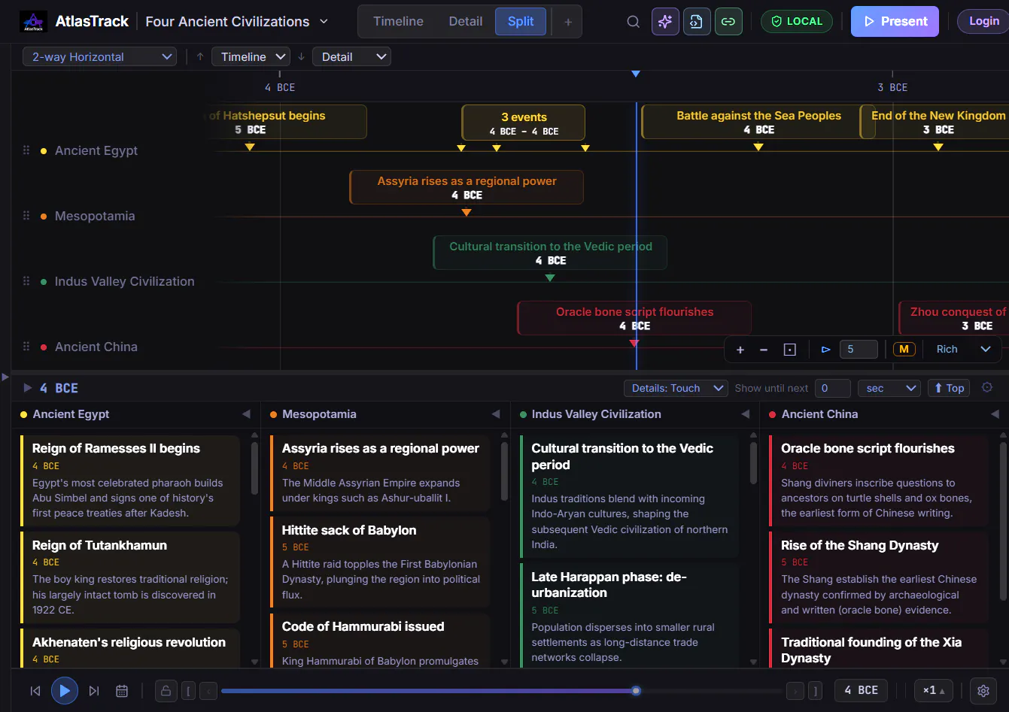Expand the 4 BCE detail header triangle
Screen dimensions: 1009x712
[x=28, y=388]
